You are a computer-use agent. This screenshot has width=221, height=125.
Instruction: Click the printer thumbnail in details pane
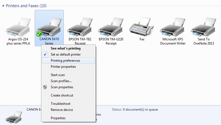point(14,117)
